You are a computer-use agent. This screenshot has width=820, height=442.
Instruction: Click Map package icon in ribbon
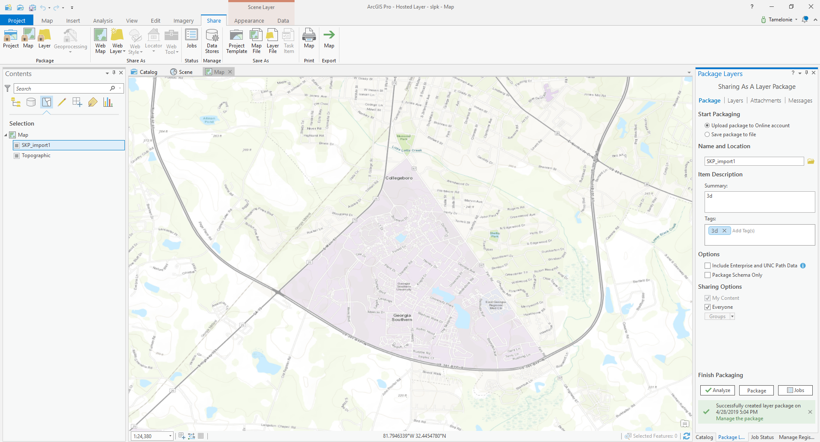coord(28,38)
